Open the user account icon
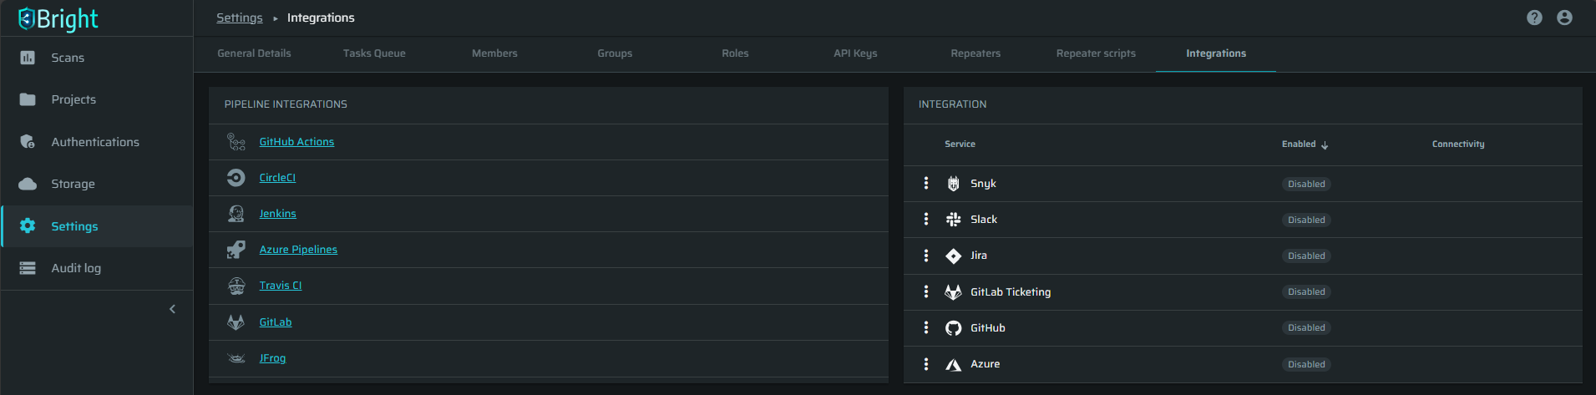1596x395 pixels. point(1564,18)
